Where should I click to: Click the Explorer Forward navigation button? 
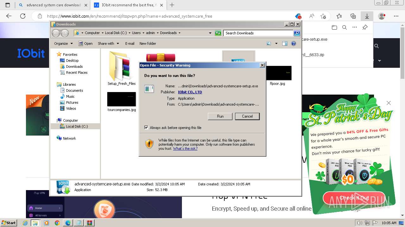coord(65,33)
